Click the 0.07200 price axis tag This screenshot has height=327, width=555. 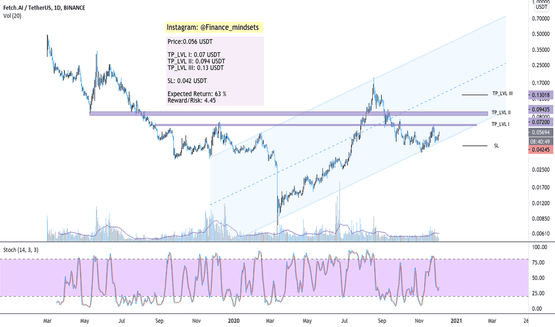point(541,122)
